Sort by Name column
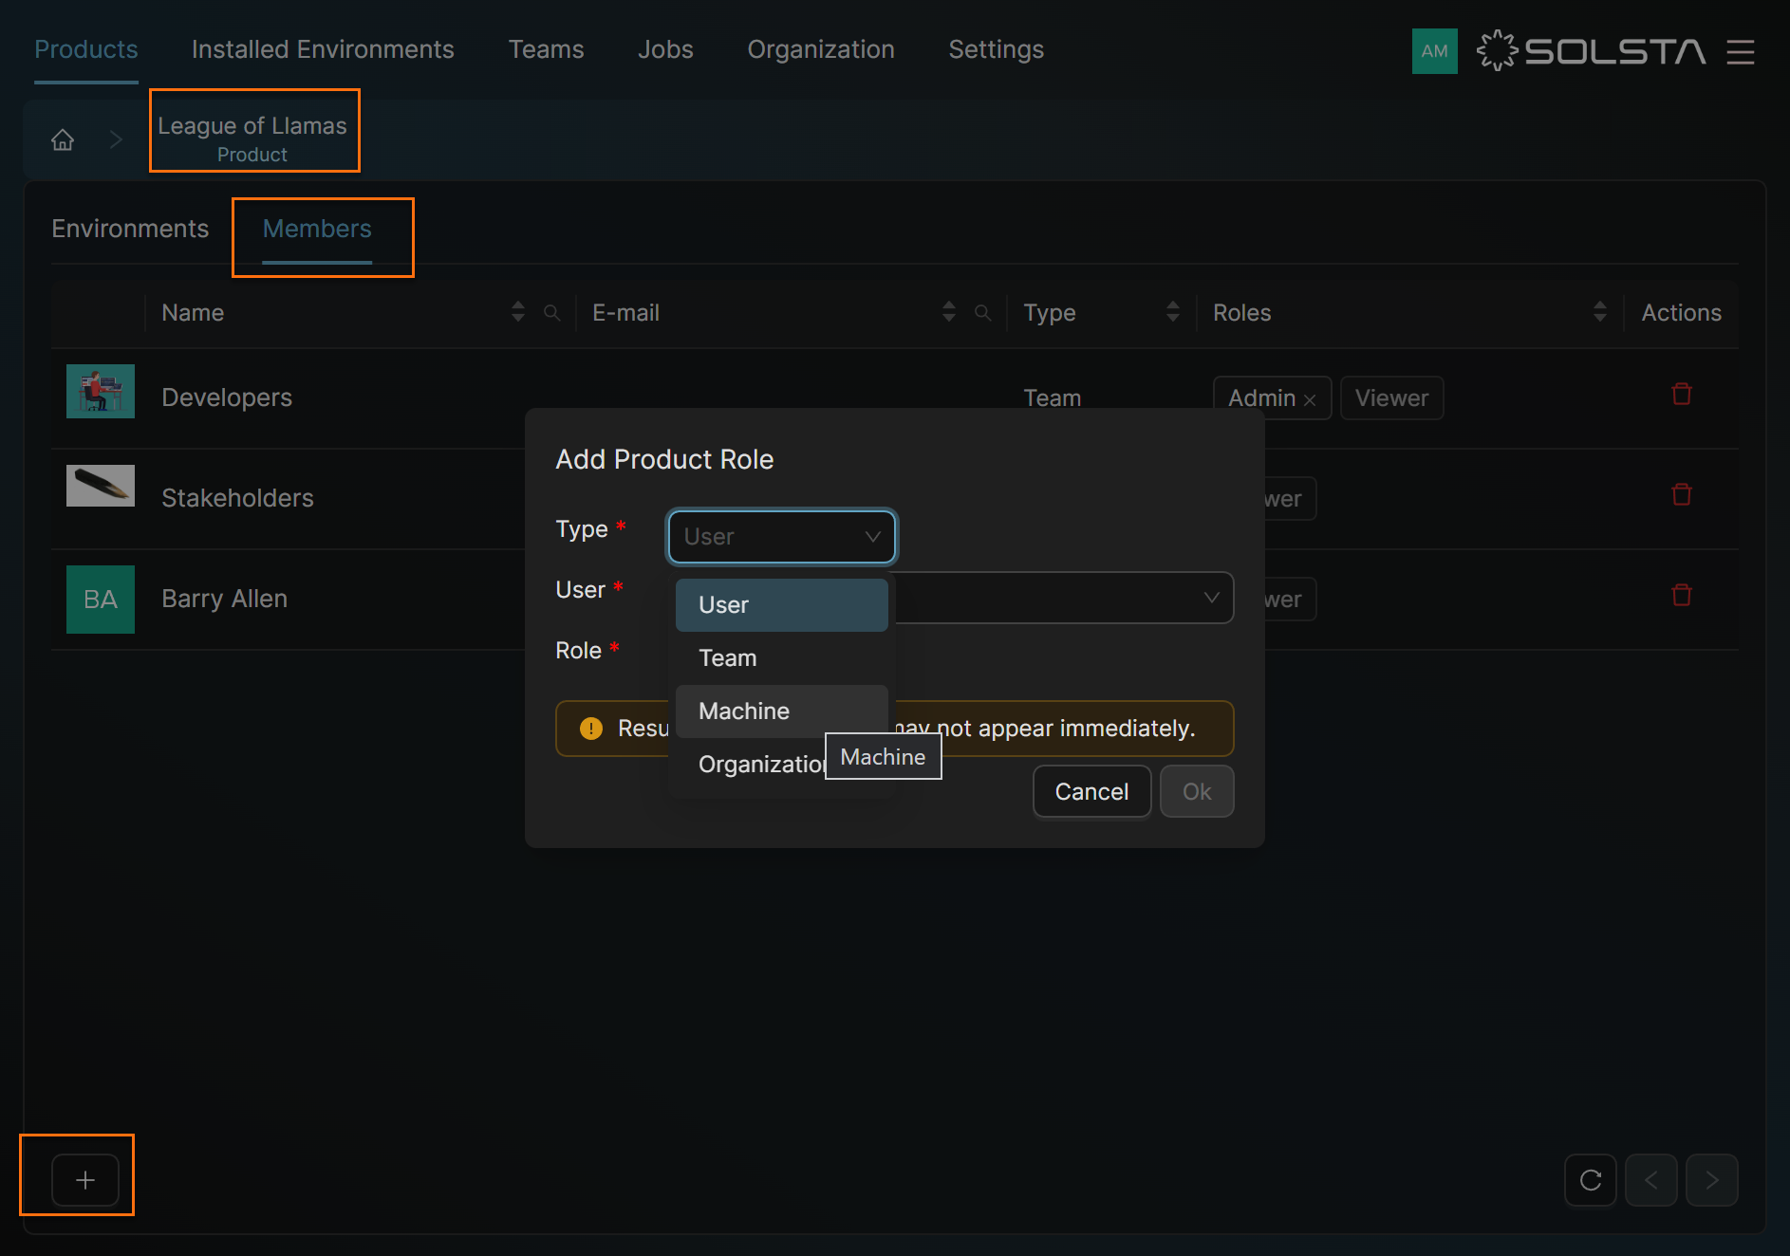 pos(517,312)
